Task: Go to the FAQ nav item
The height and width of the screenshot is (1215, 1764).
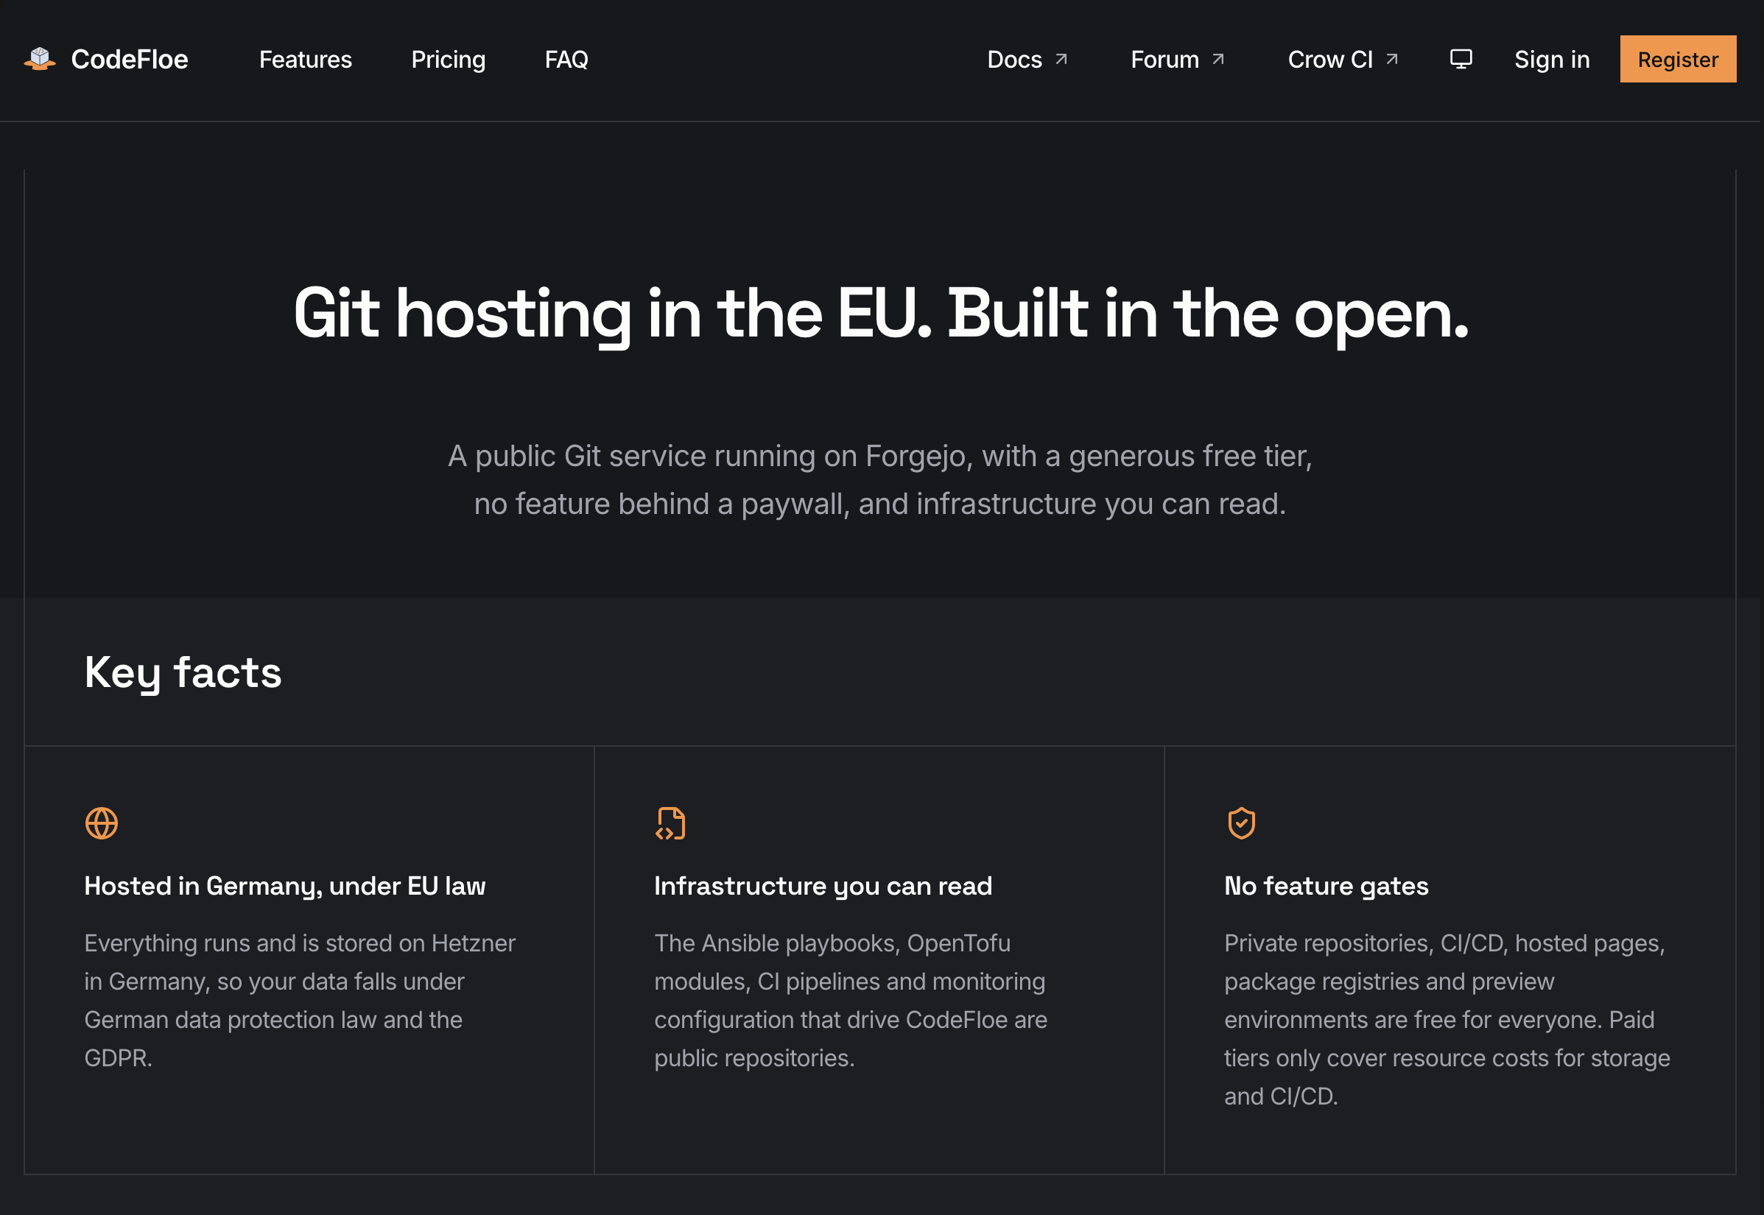Action: [x=566, y=60]
